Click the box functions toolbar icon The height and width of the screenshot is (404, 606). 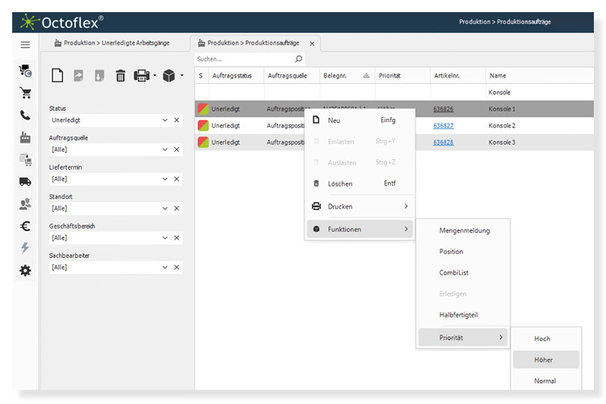click(x=169, y=76)
